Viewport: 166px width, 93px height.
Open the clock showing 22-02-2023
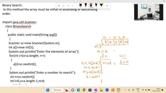[x=156, y=90]
